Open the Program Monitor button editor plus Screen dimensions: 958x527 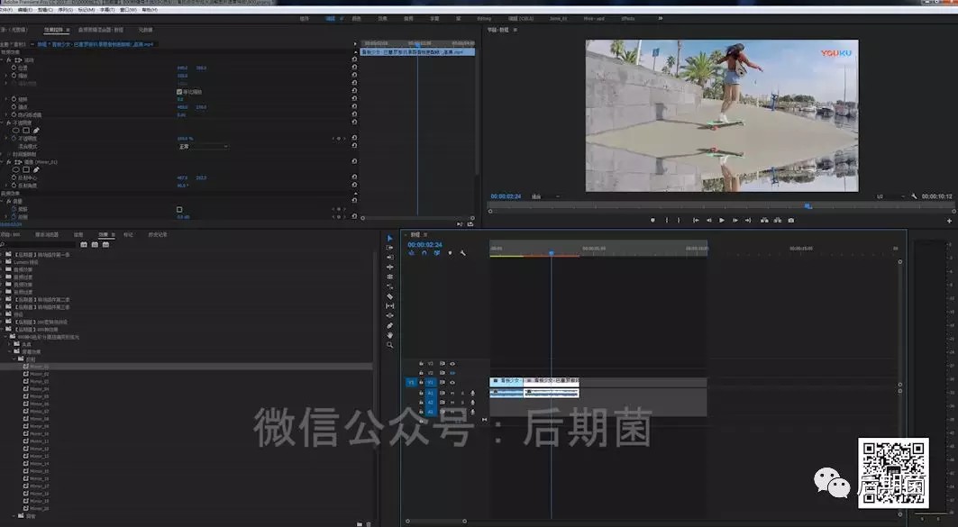click(950, 221)
